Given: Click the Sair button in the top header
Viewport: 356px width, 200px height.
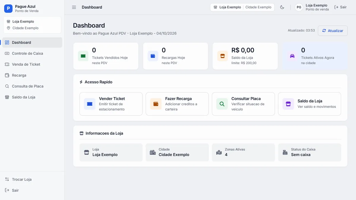Looking at the screenshot, I should tap(340, 7).
